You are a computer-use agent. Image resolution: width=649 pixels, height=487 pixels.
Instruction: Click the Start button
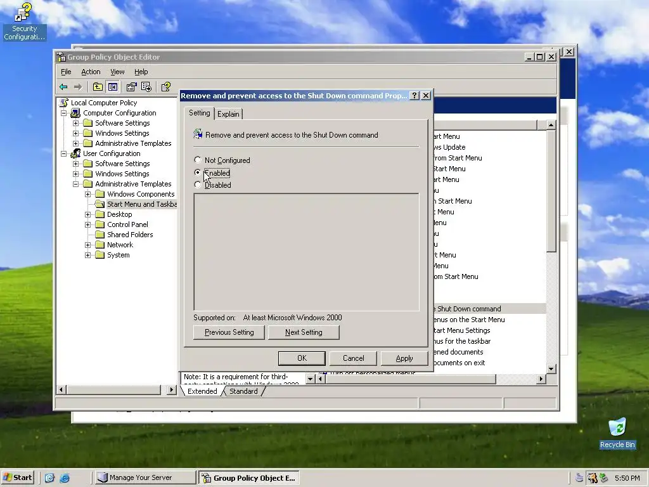[x=18, y=477]
